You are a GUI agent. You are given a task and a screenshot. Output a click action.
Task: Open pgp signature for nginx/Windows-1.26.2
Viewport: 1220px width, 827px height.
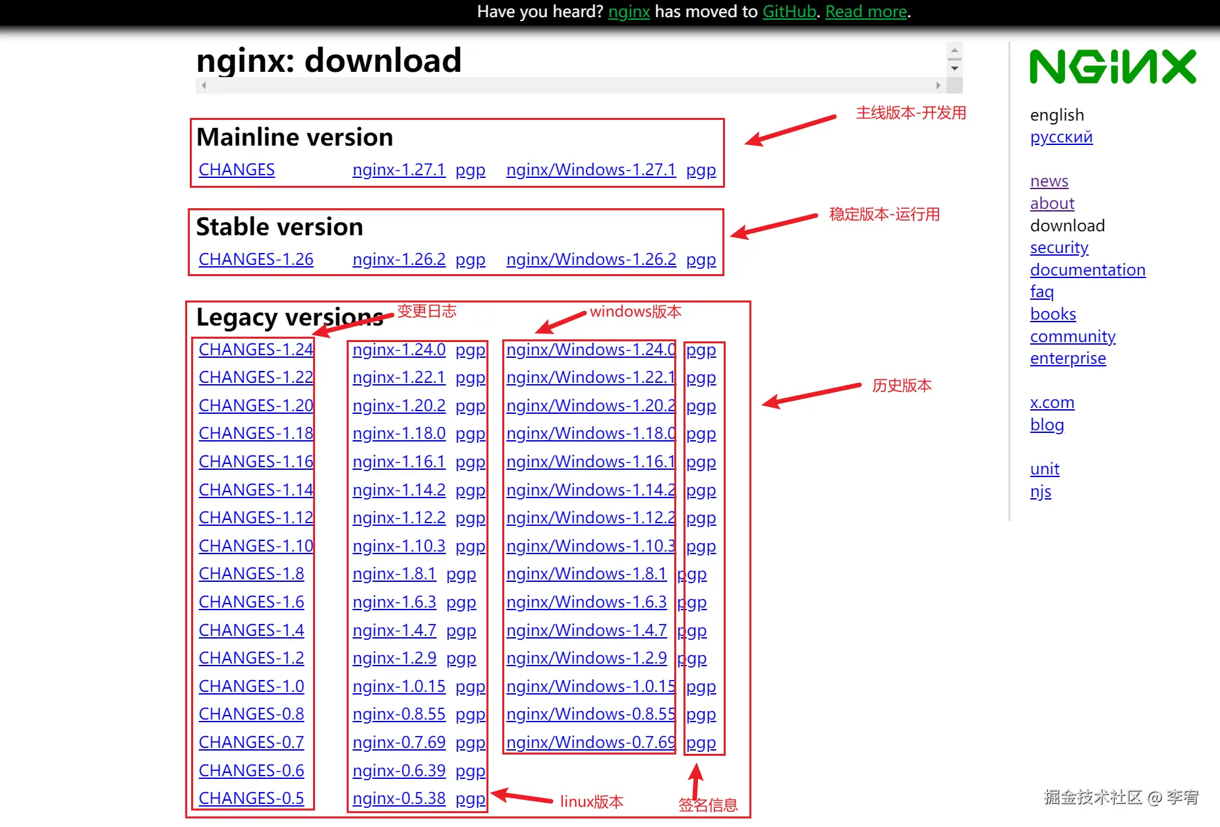[701, 260]
